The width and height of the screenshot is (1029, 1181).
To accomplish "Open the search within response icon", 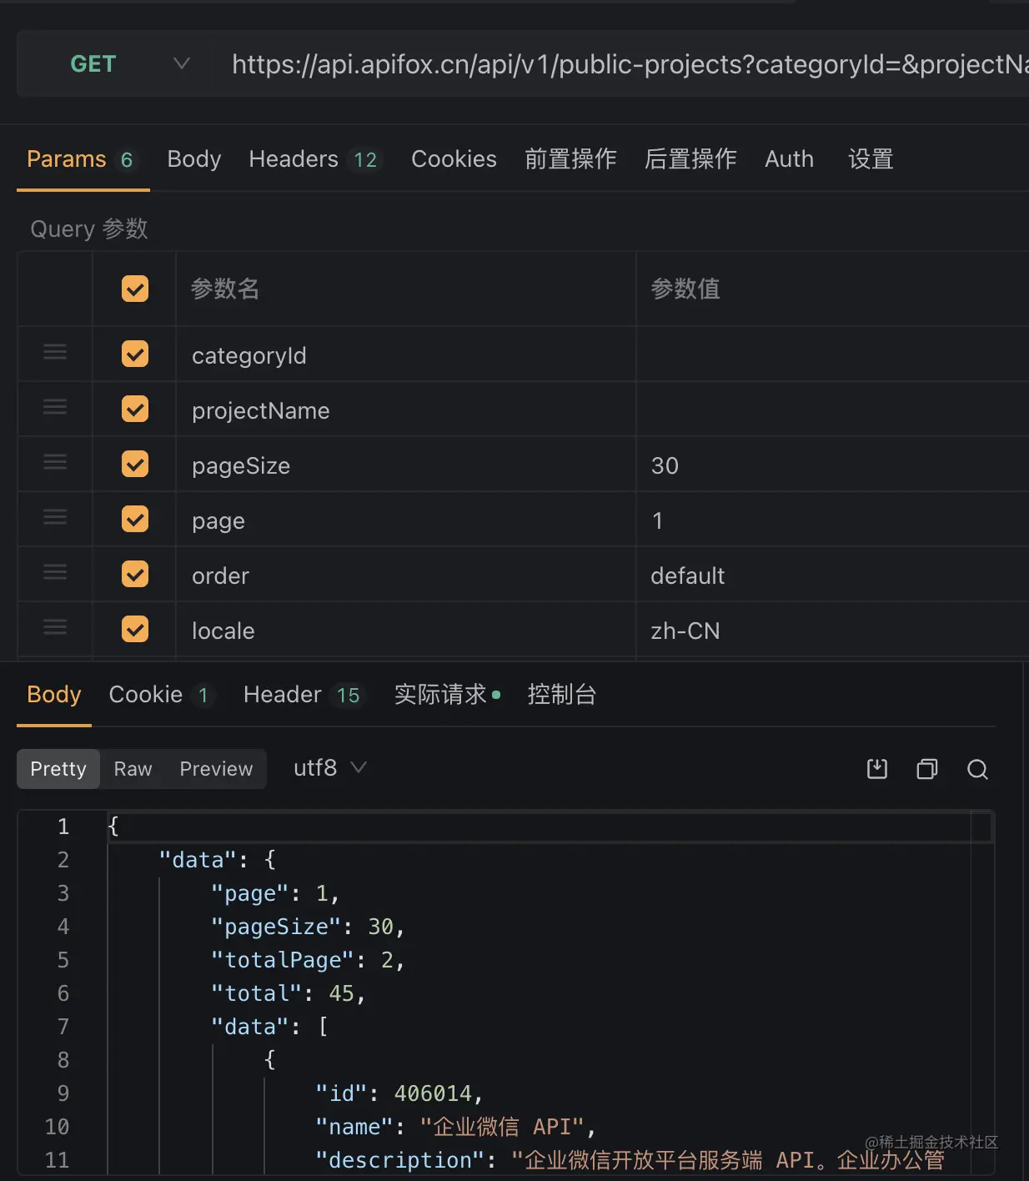I will [977, 770].
